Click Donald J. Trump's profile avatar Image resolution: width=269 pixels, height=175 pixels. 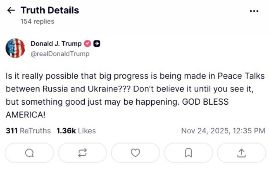pos(15,48)
